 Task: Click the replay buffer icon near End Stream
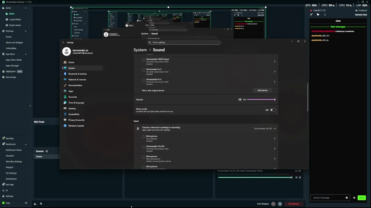coord(280,204)
